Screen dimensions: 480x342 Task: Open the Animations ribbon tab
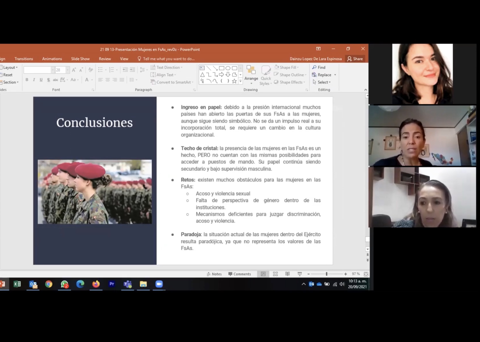tap(52, 59)
